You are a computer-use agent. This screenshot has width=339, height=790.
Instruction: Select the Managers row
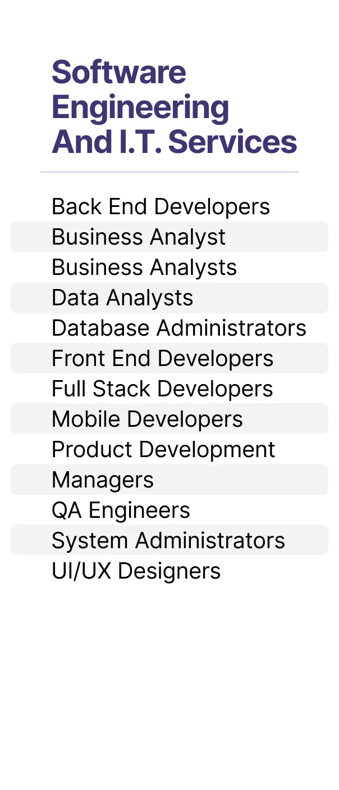[x=169, y=480]
